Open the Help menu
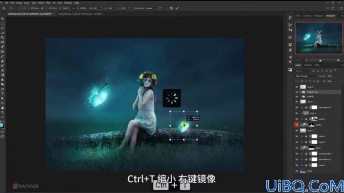Screen dimensions: 344x193 coord(76,3)
